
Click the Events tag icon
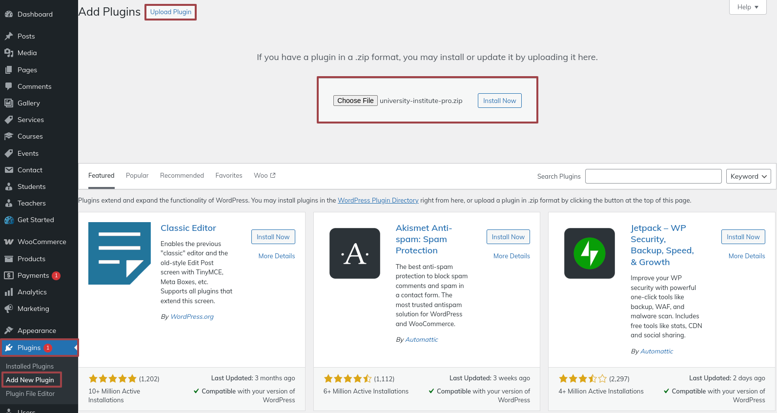coord(9,153)
